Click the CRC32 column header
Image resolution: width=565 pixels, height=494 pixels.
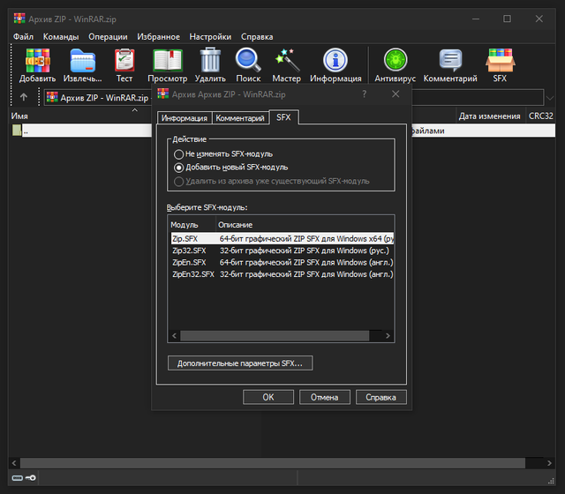tap(540, 116)
